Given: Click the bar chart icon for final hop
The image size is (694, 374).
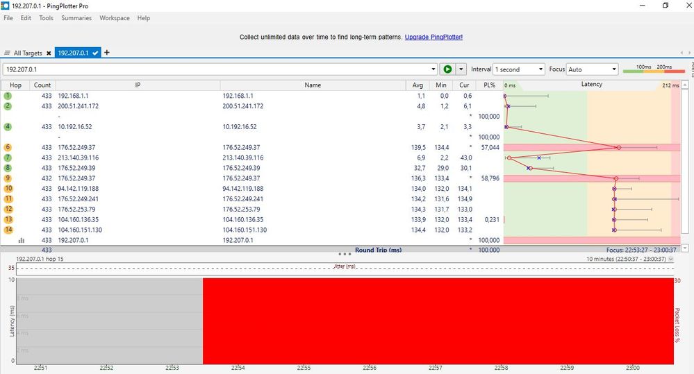Looking at the screenshot, I should [x=21, y=240].
